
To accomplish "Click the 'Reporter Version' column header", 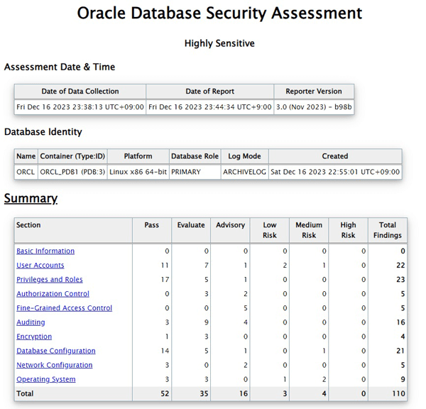I will point(314,92).
